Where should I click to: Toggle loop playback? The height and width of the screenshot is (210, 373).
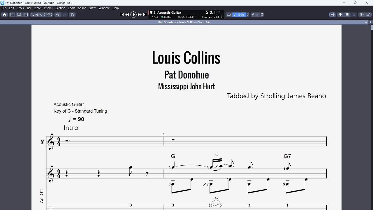pyautogui.click(x=229, y=15)
